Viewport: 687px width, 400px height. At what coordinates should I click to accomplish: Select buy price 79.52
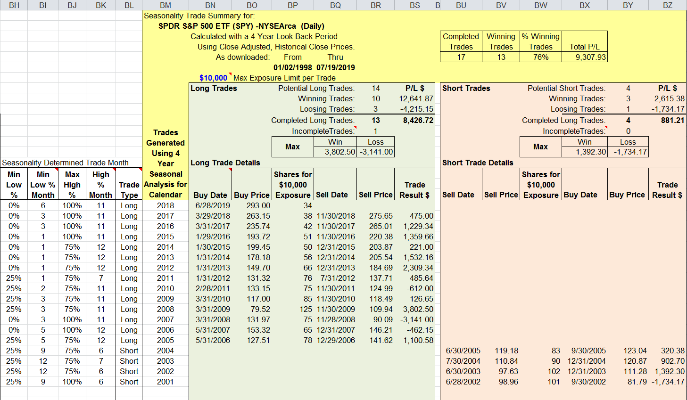(x=260, y=309)
